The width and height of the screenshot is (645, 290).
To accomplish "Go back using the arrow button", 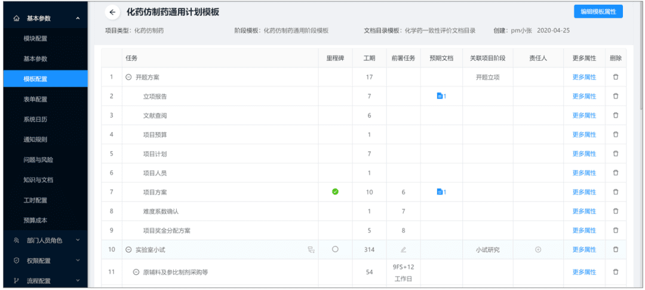I will point(112,13).
